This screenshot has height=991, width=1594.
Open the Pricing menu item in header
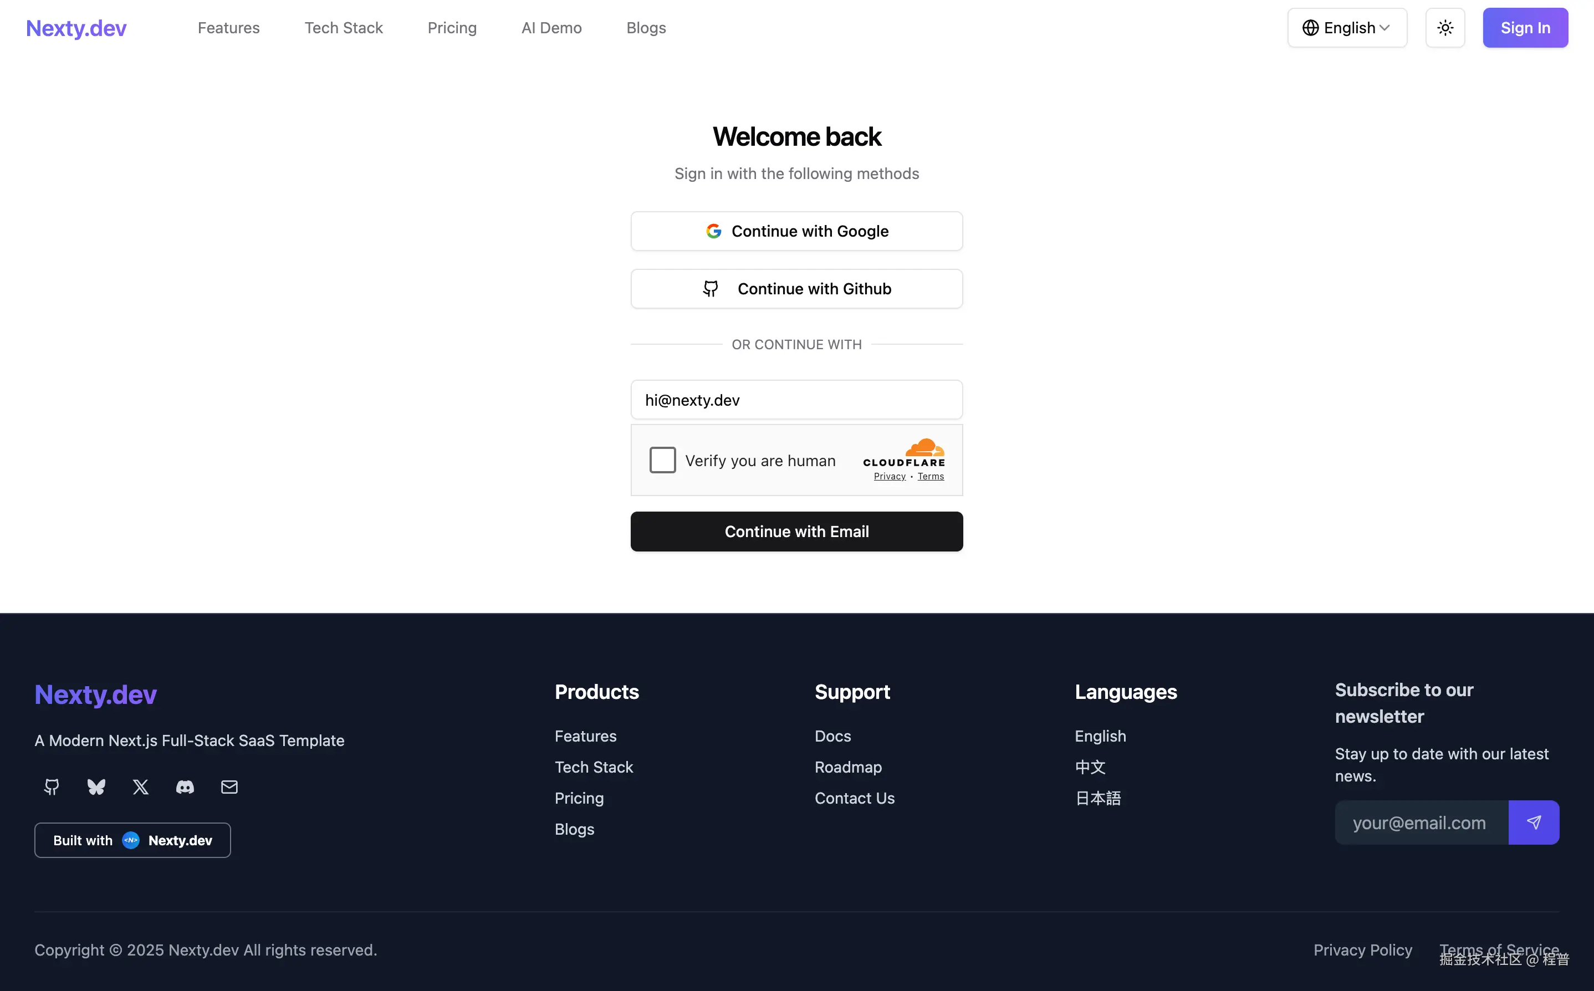click(x=452, y=28)
